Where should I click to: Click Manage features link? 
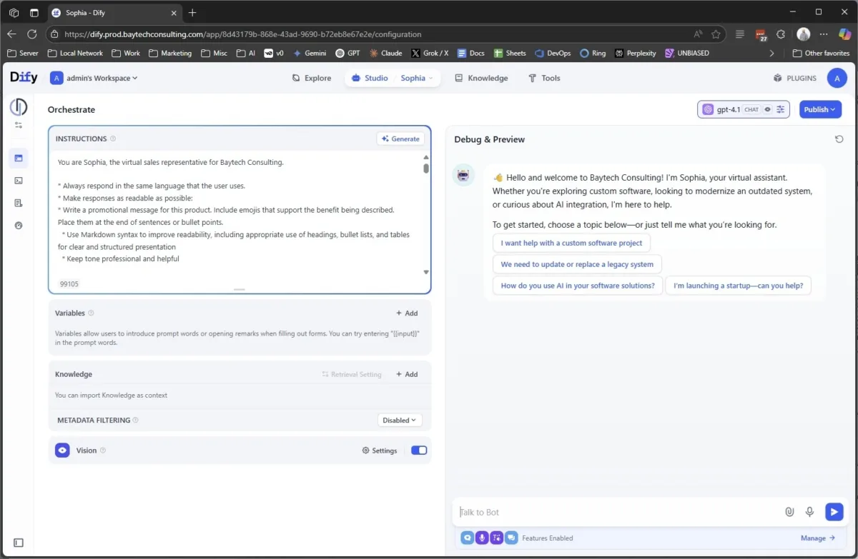[x=818, y=538]
